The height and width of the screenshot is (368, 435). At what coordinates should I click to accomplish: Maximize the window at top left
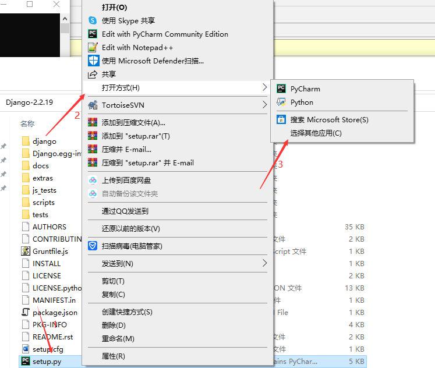coord(30,4)
